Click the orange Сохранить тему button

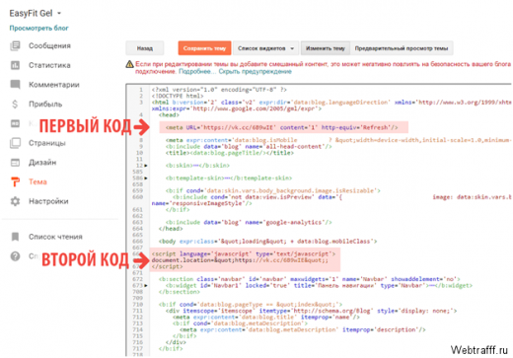click(204, 48)
